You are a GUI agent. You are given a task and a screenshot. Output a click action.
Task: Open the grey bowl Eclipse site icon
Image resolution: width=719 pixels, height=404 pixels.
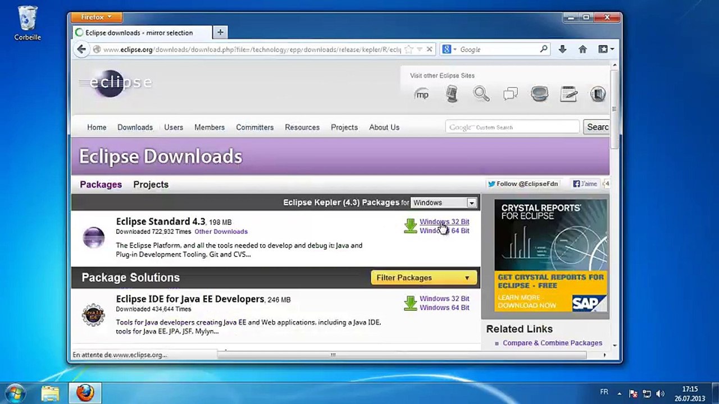(539, 94)
